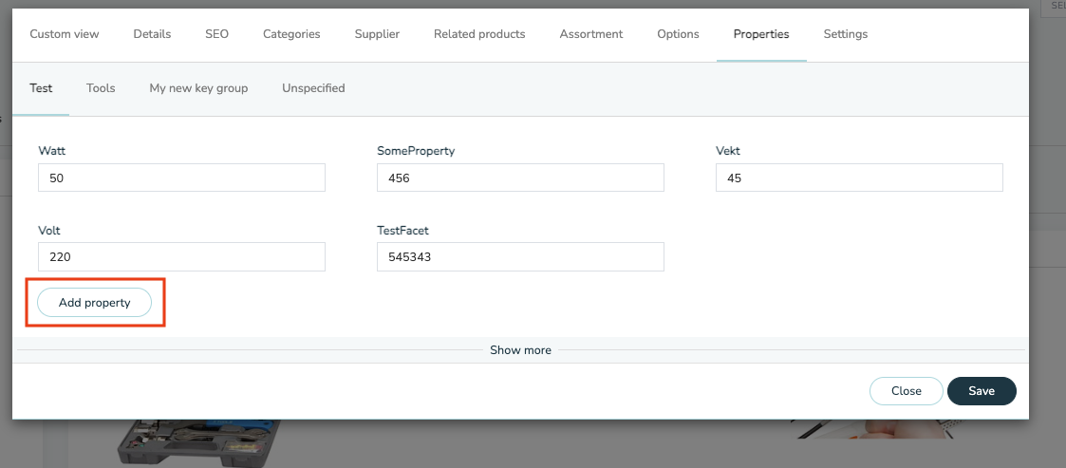Select the Settings tab
The height and width of the screenshot is (468, 1066).
tap(846, 34)
